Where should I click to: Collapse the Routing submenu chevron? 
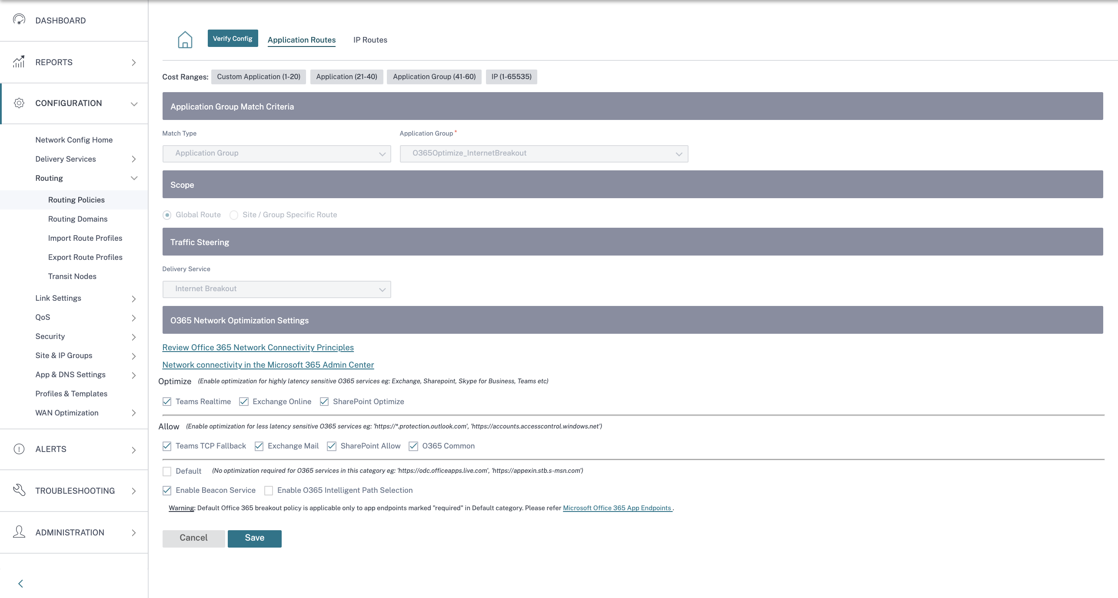coord(134,178)
